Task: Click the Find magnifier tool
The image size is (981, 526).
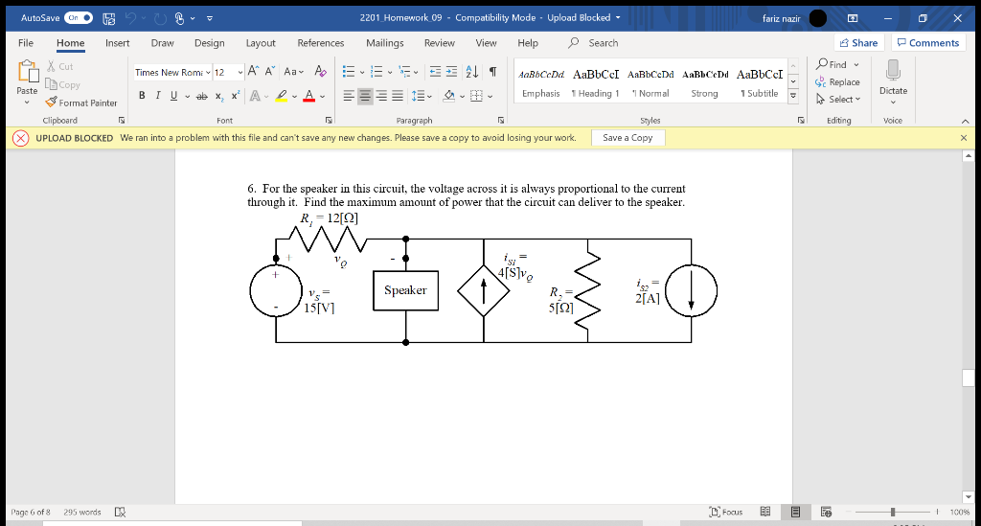Action: coord(832,64)
